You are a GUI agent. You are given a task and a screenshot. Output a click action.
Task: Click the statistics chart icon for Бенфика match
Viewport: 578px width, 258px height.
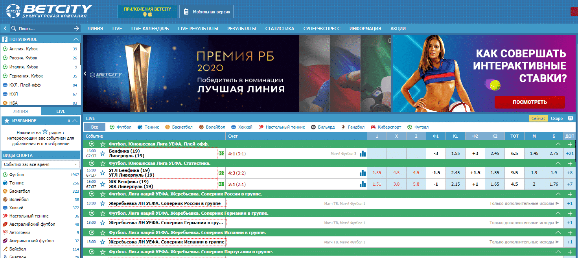click(x=363, y=153)
